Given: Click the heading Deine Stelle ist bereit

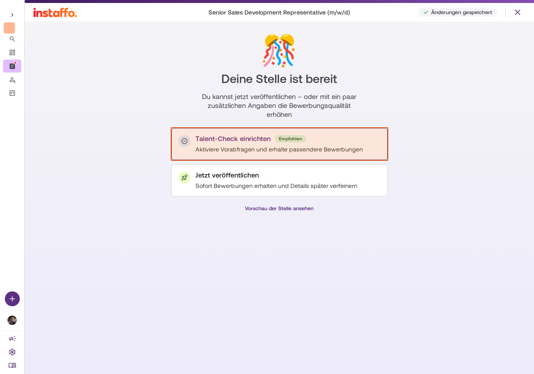Looking at the screenshot, I should 279,79.
